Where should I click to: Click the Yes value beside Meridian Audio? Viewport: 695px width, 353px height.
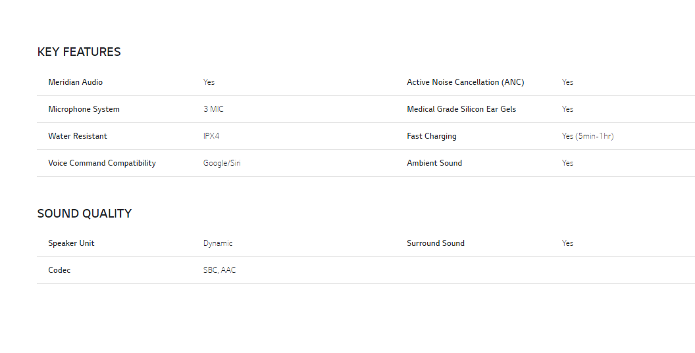[x=209, y=82]
